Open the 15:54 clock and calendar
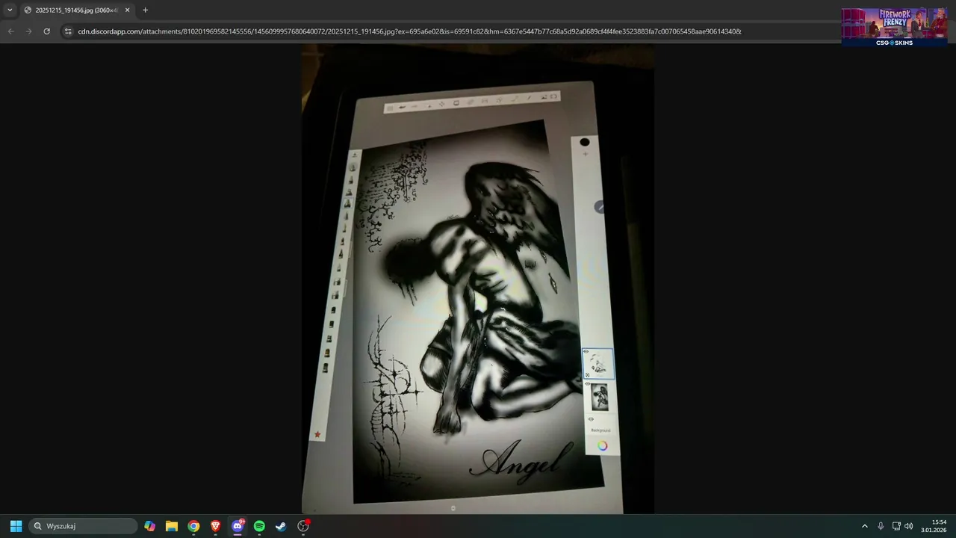 934,526
